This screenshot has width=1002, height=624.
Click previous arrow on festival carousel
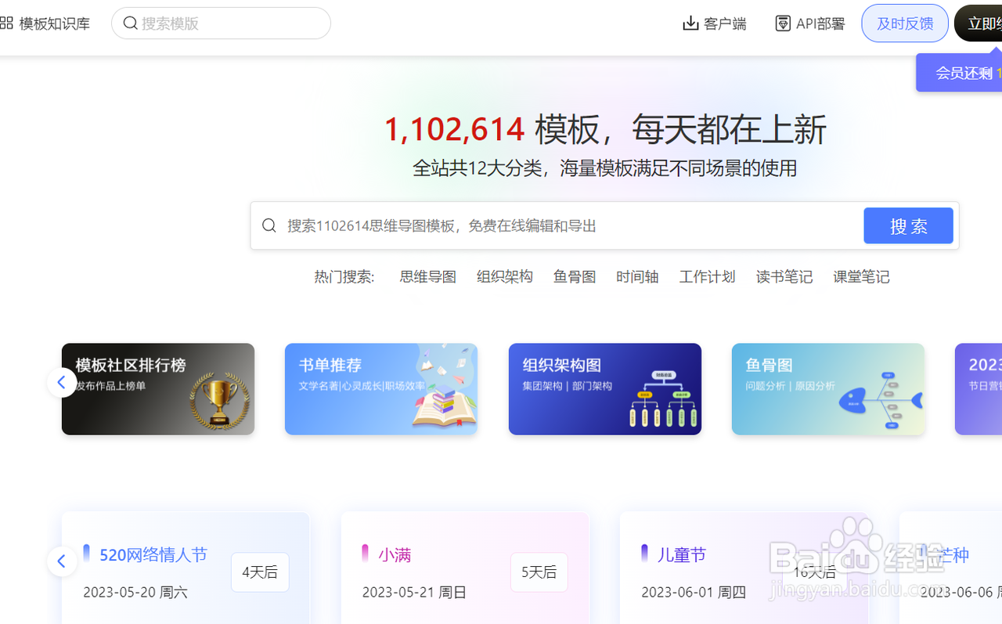click(x=62, y=561)
